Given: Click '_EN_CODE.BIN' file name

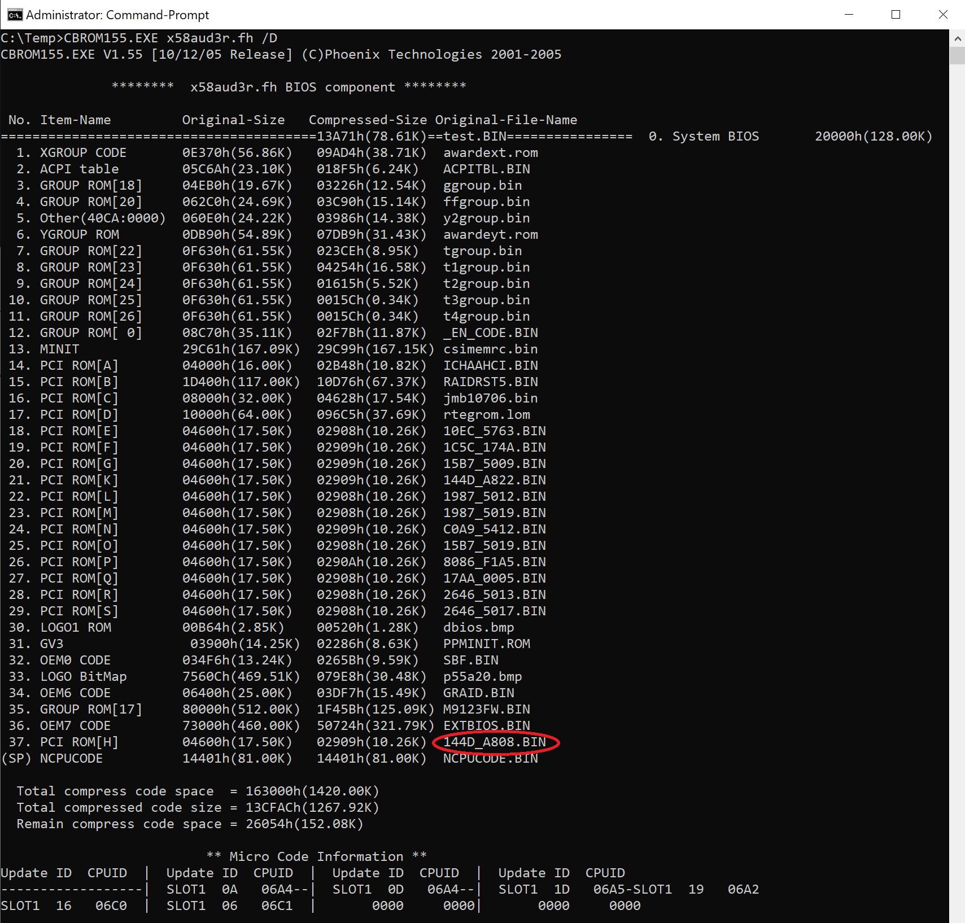Looking at the screenshot, I should coord(491,333).
